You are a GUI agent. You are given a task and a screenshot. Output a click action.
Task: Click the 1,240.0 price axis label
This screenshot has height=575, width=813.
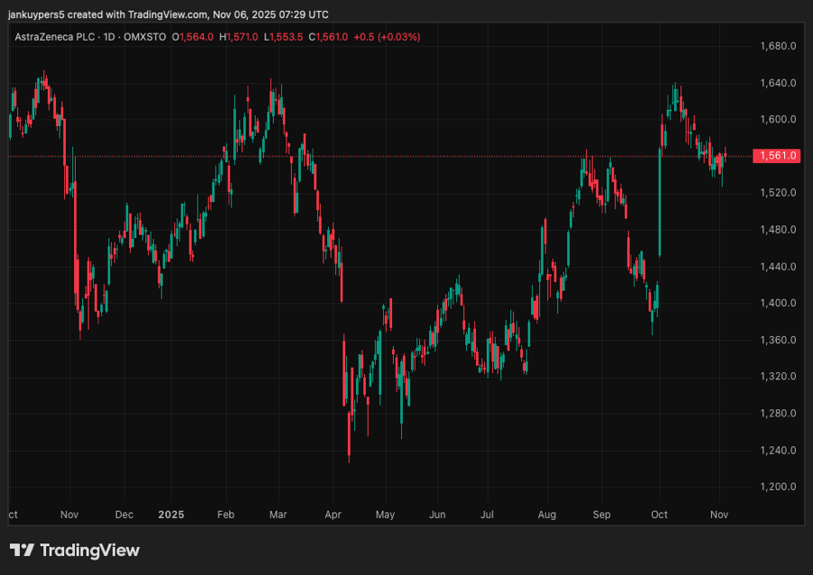click(778, 450)
